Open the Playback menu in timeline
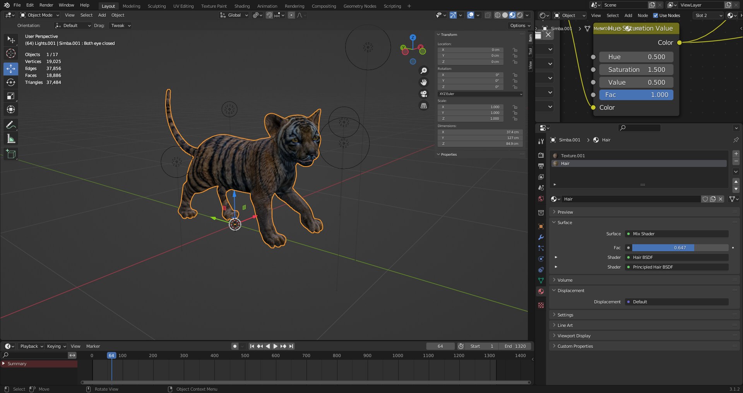Screen dimensions: 743x393 [x=31, y=346]
